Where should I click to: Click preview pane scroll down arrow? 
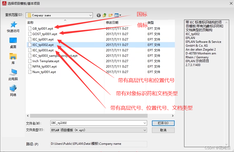click(226, 145)
